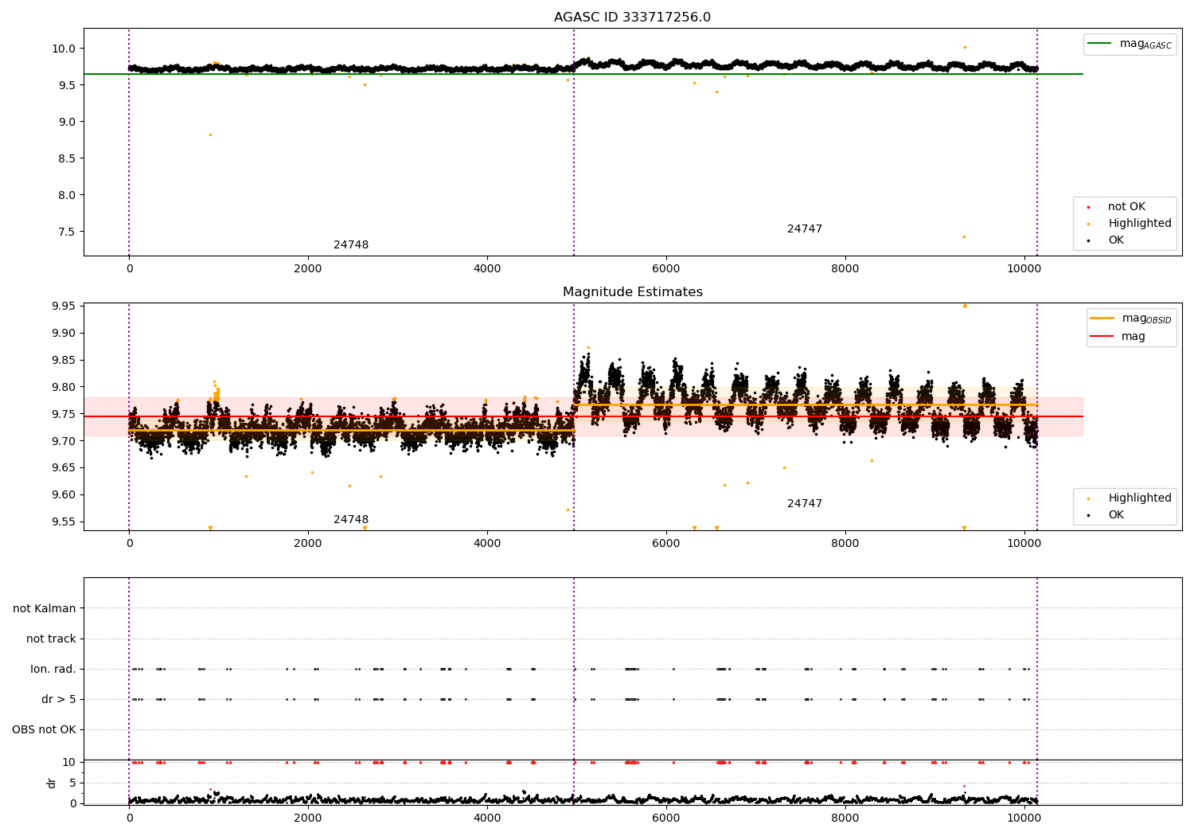Click the 'dr' y-axis label of the bottom strip
Screen dimensions: 1194x836
click(52, 783)
